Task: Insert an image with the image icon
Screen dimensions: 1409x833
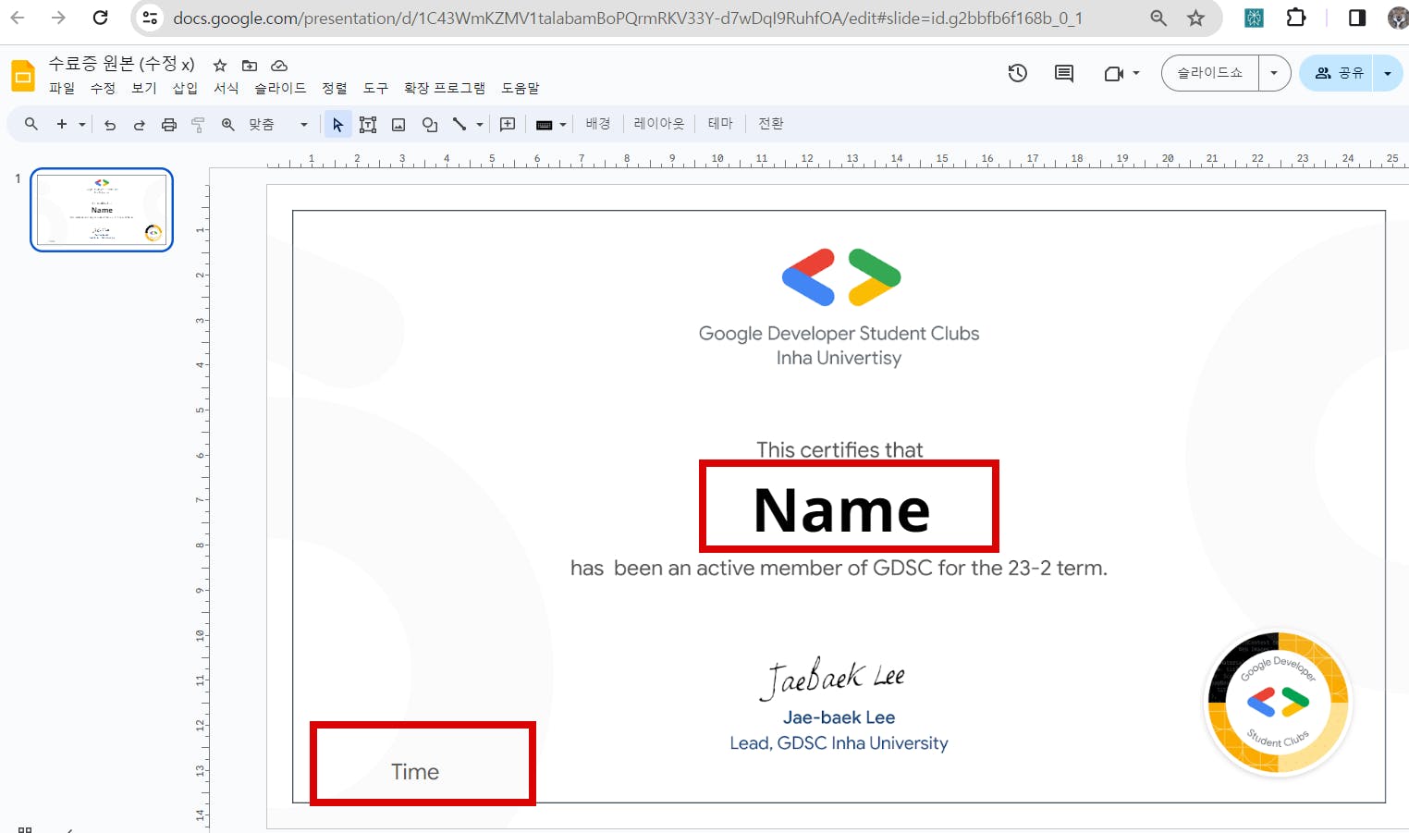Action: point(398,125)
